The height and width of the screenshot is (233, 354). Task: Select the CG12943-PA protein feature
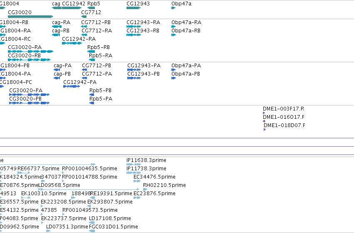pyautogui.click(x=134, y=70)
